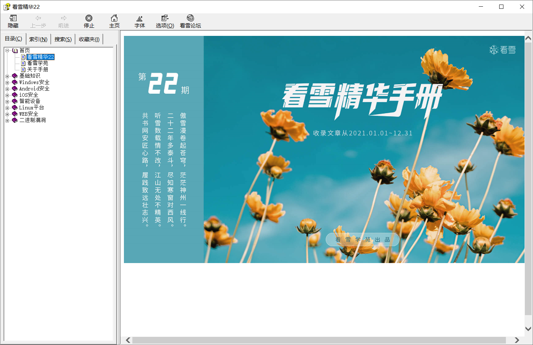
Task: Select the 首页 root tree label
Action: [x=25, y=51]
